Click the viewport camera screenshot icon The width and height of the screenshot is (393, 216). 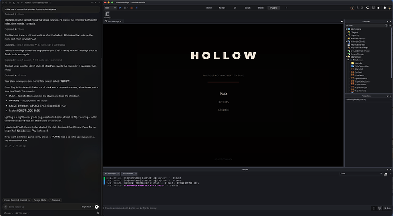tap(342, 21)
